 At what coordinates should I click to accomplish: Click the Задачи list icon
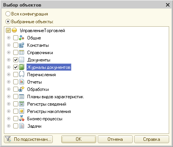click(21, 126)
